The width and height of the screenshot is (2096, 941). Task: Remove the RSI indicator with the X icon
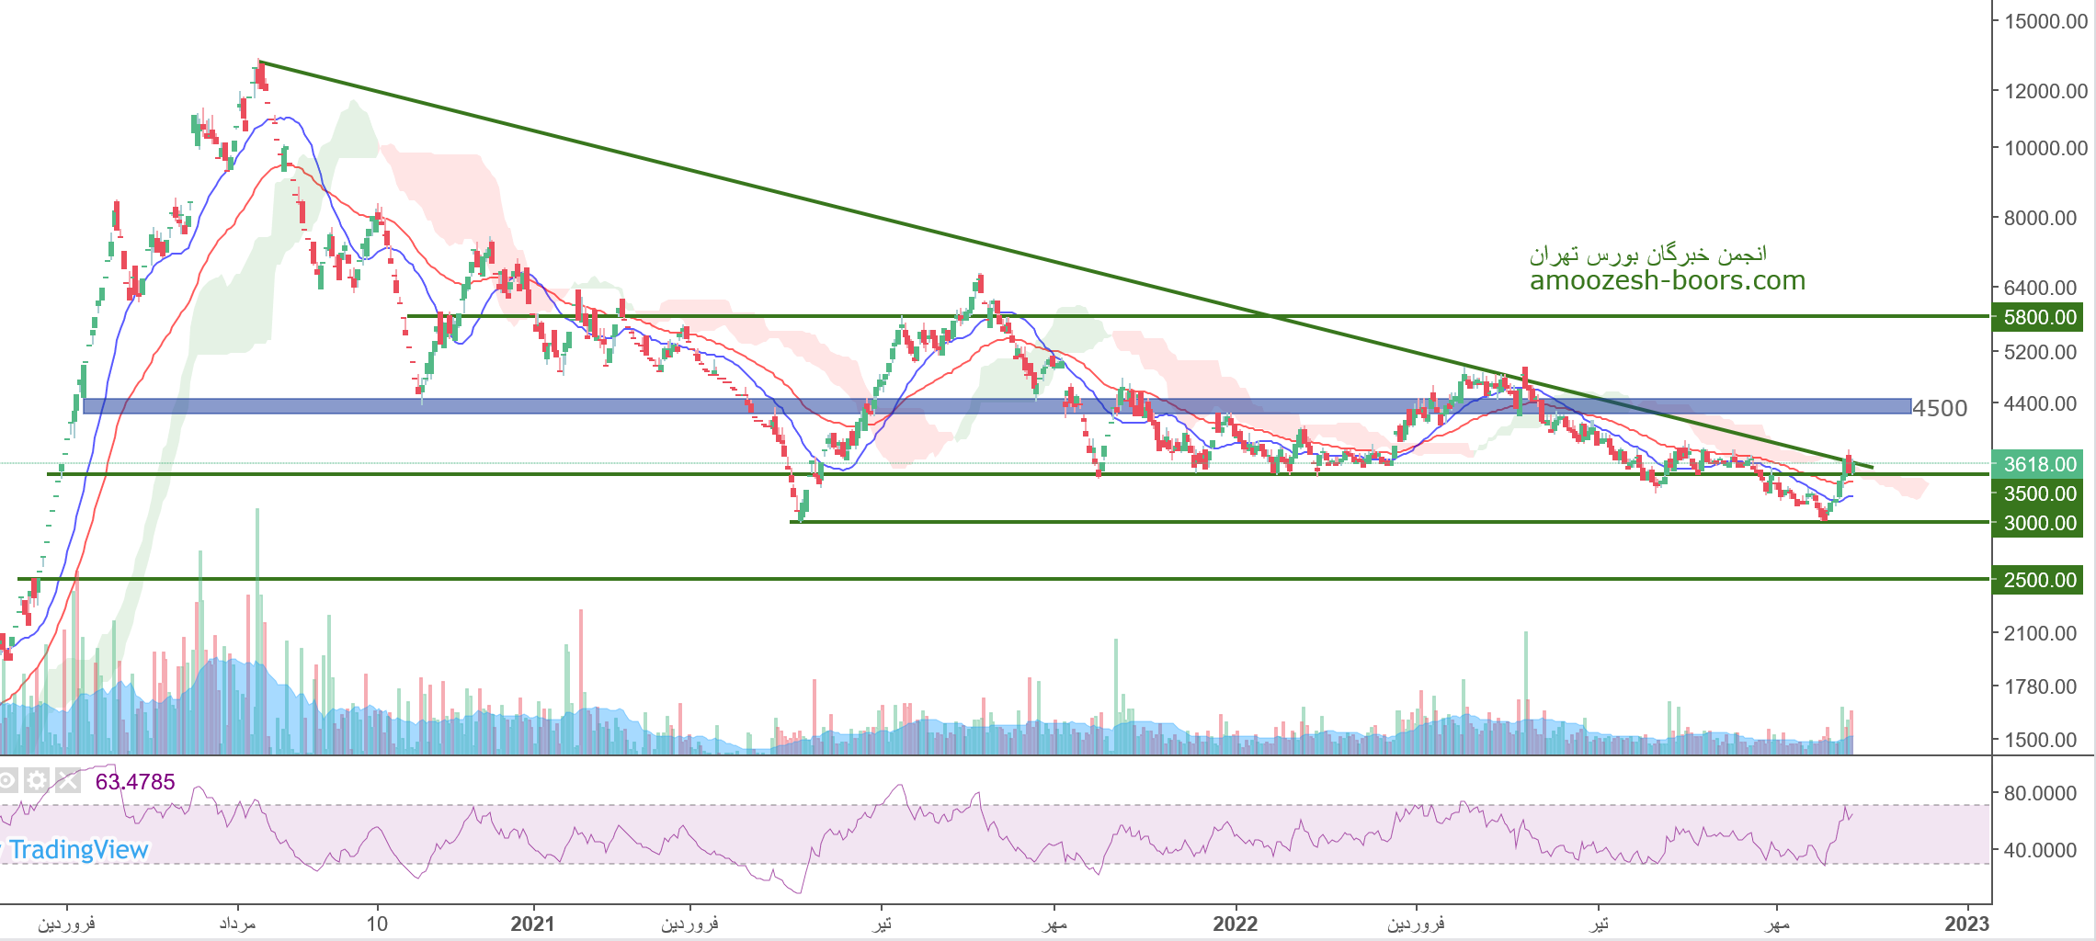[x=67, y=781]
